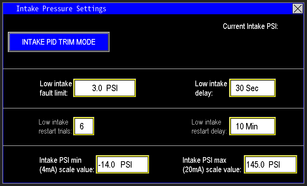
Task: Click the divider line below the PID trim button
Action: [153, 69]
